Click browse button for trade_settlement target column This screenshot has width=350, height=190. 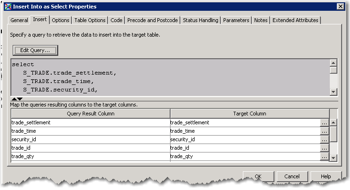pos(324,123)
